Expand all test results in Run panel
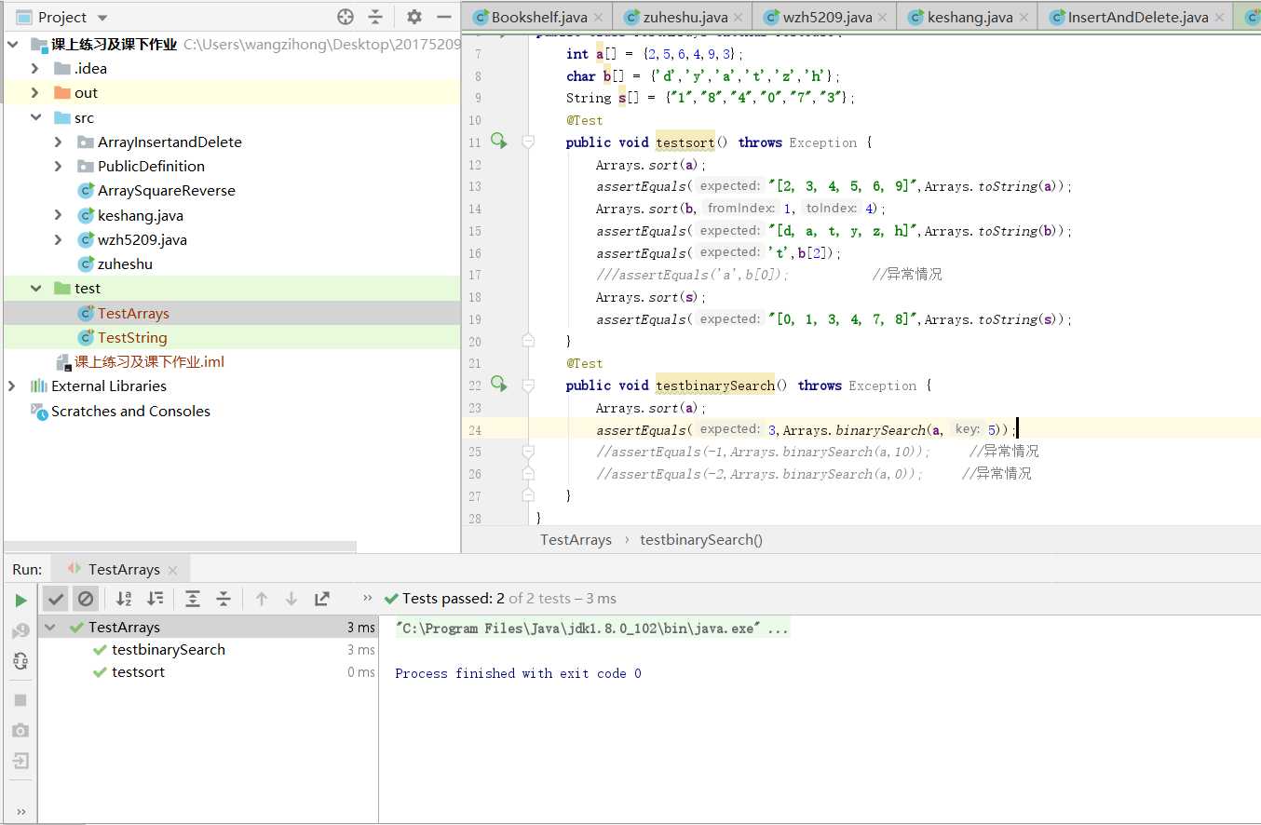1261x825 pixels. pos(193,599)
